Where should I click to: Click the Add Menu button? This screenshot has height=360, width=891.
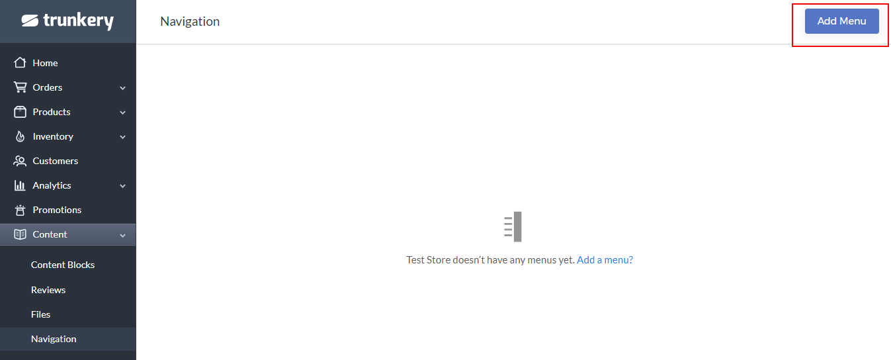(841, 21)
